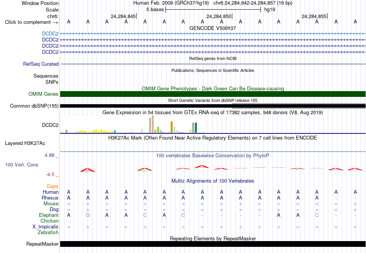Click the 24,284,855 position marker
Screen dimensions: 366x253
tap(314, 16)
